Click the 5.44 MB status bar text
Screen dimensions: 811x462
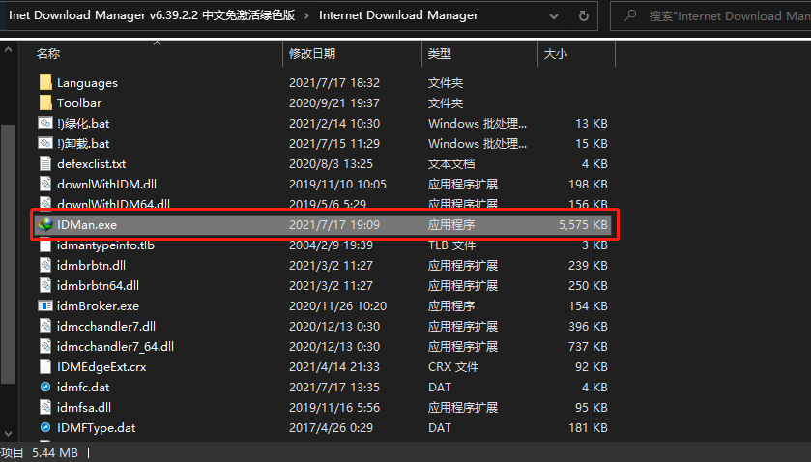pos(55,452)
